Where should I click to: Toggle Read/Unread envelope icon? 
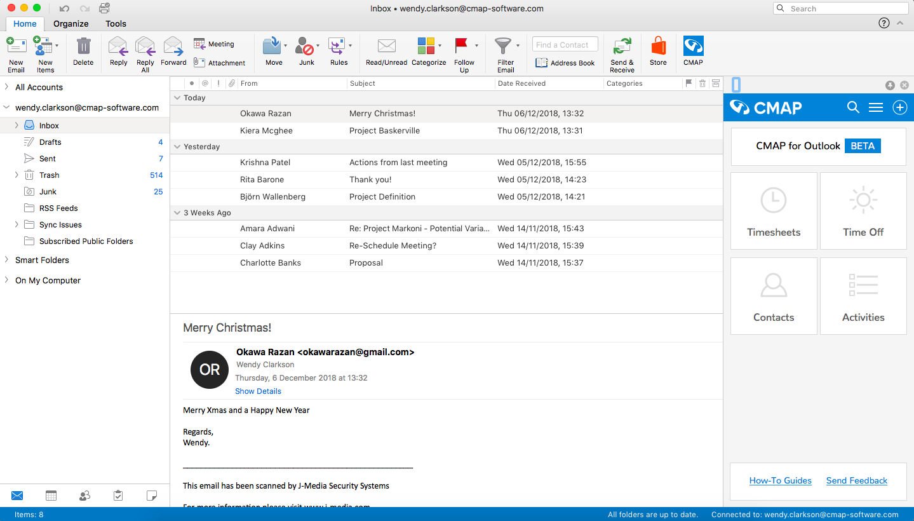point(387,46)
